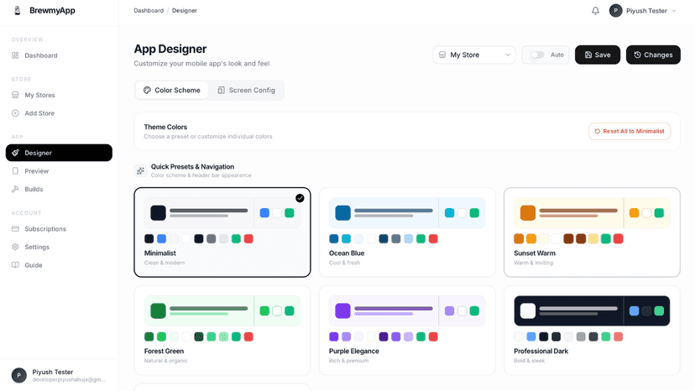
Task: Open the Preview menu item
Action: (59, 170)
